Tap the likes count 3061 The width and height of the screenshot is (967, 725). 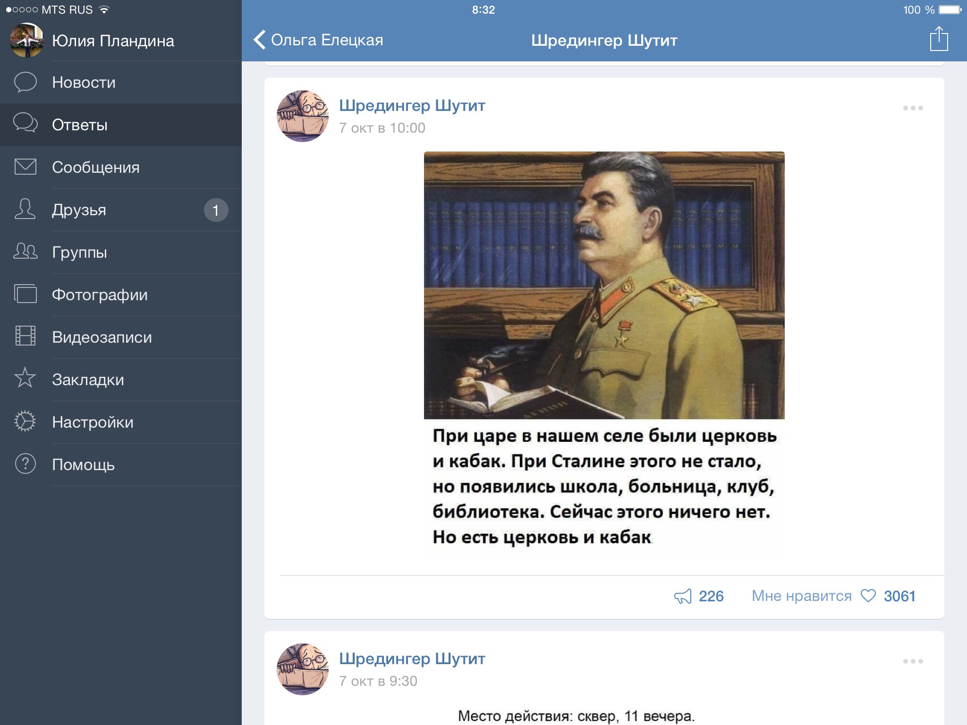coord(899,596)
